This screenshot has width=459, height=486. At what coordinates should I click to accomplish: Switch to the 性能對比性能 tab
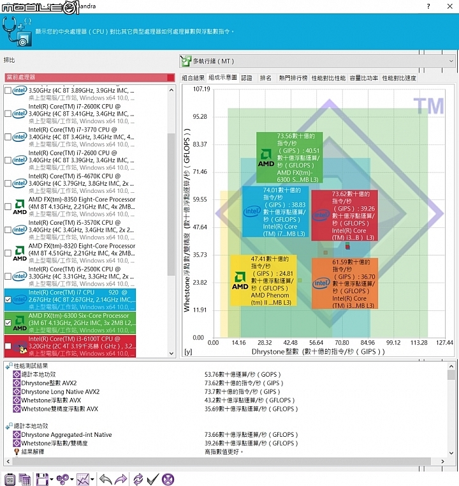tap(328, 78)
